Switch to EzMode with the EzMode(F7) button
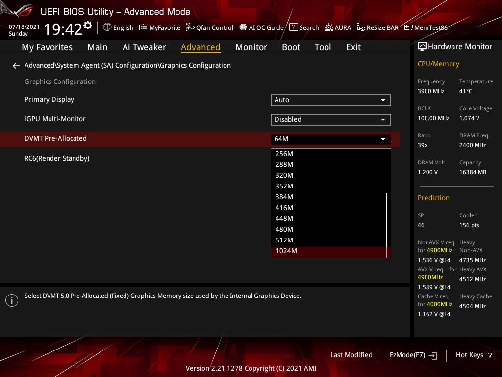 (413, 355)
